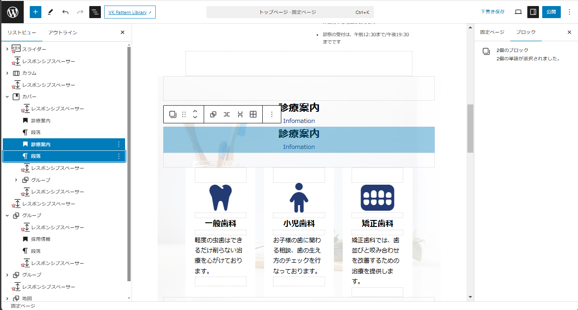Click the WordPress logo
This screenshot has height=310, width=578.
click(x=12, y=12)
